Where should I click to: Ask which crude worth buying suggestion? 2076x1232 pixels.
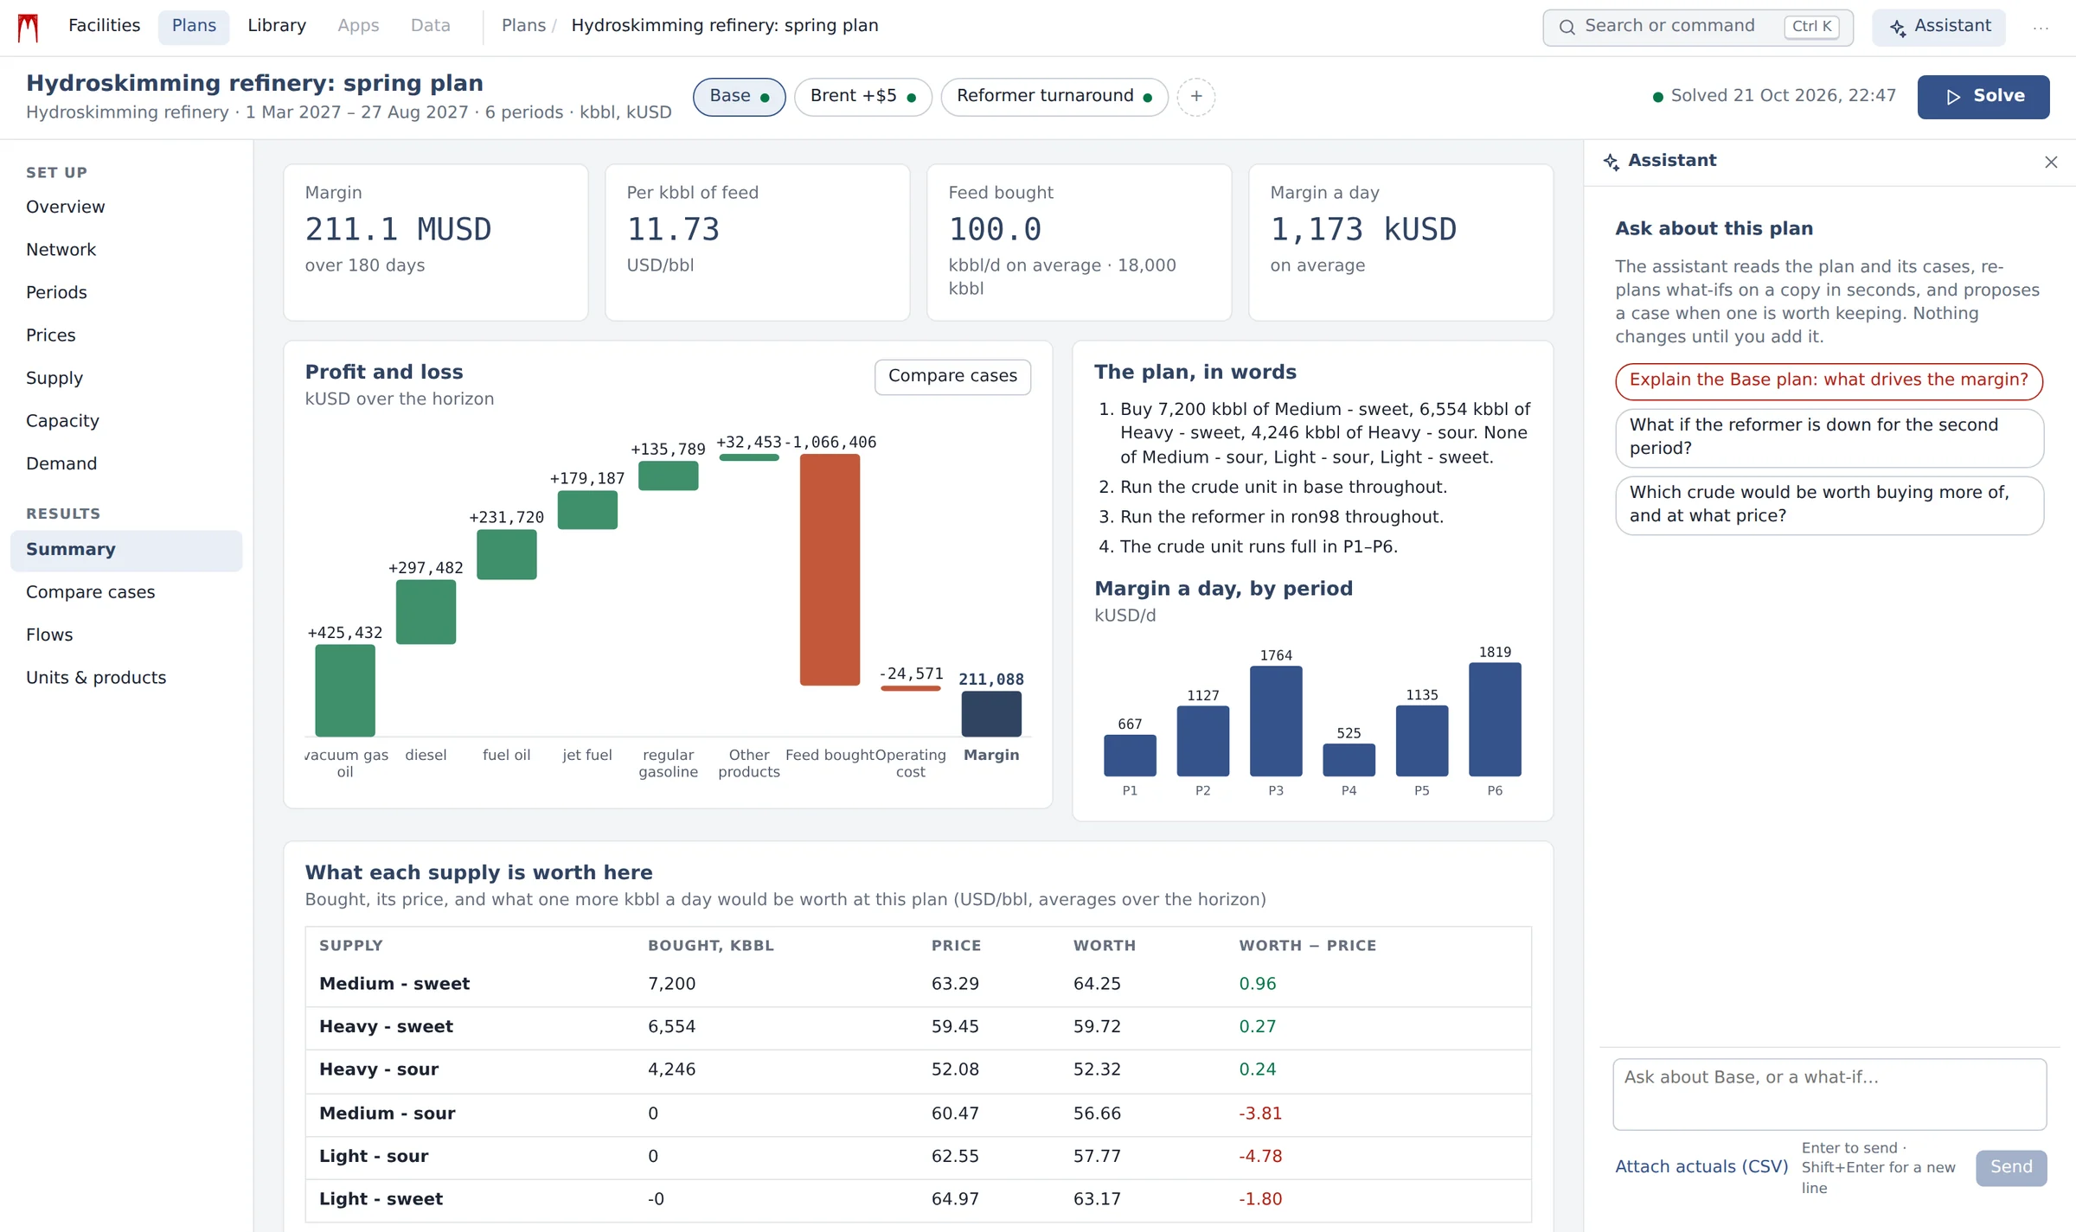click(x=1829, y=505)
